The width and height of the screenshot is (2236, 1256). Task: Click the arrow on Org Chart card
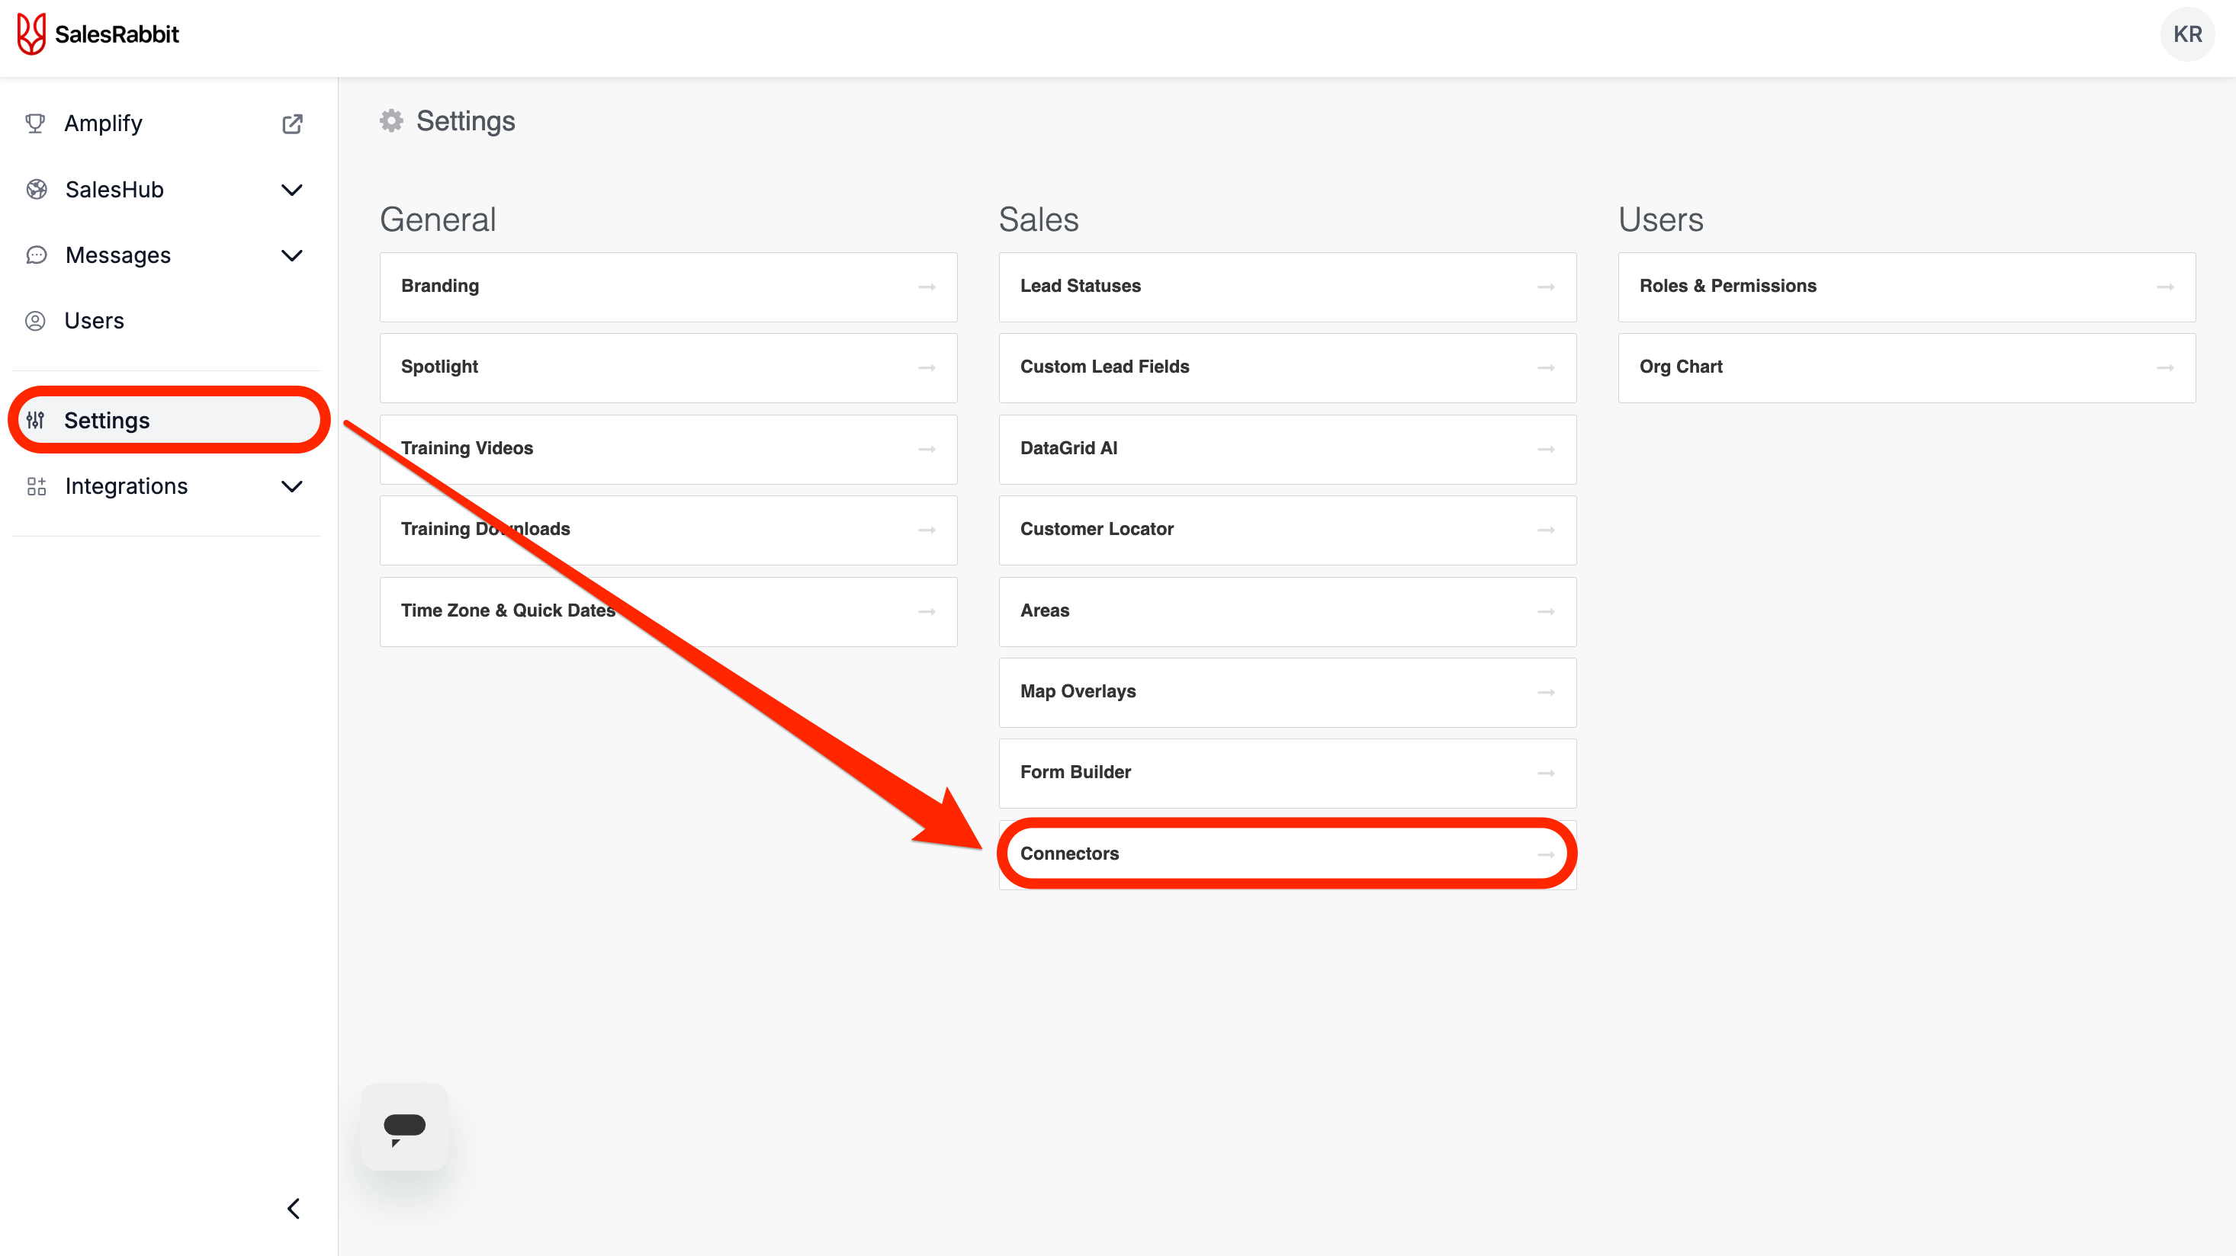[x=2165, y=368]
